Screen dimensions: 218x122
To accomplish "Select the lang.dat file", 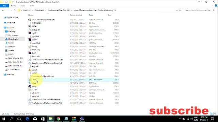I will (x=35, y=66).
